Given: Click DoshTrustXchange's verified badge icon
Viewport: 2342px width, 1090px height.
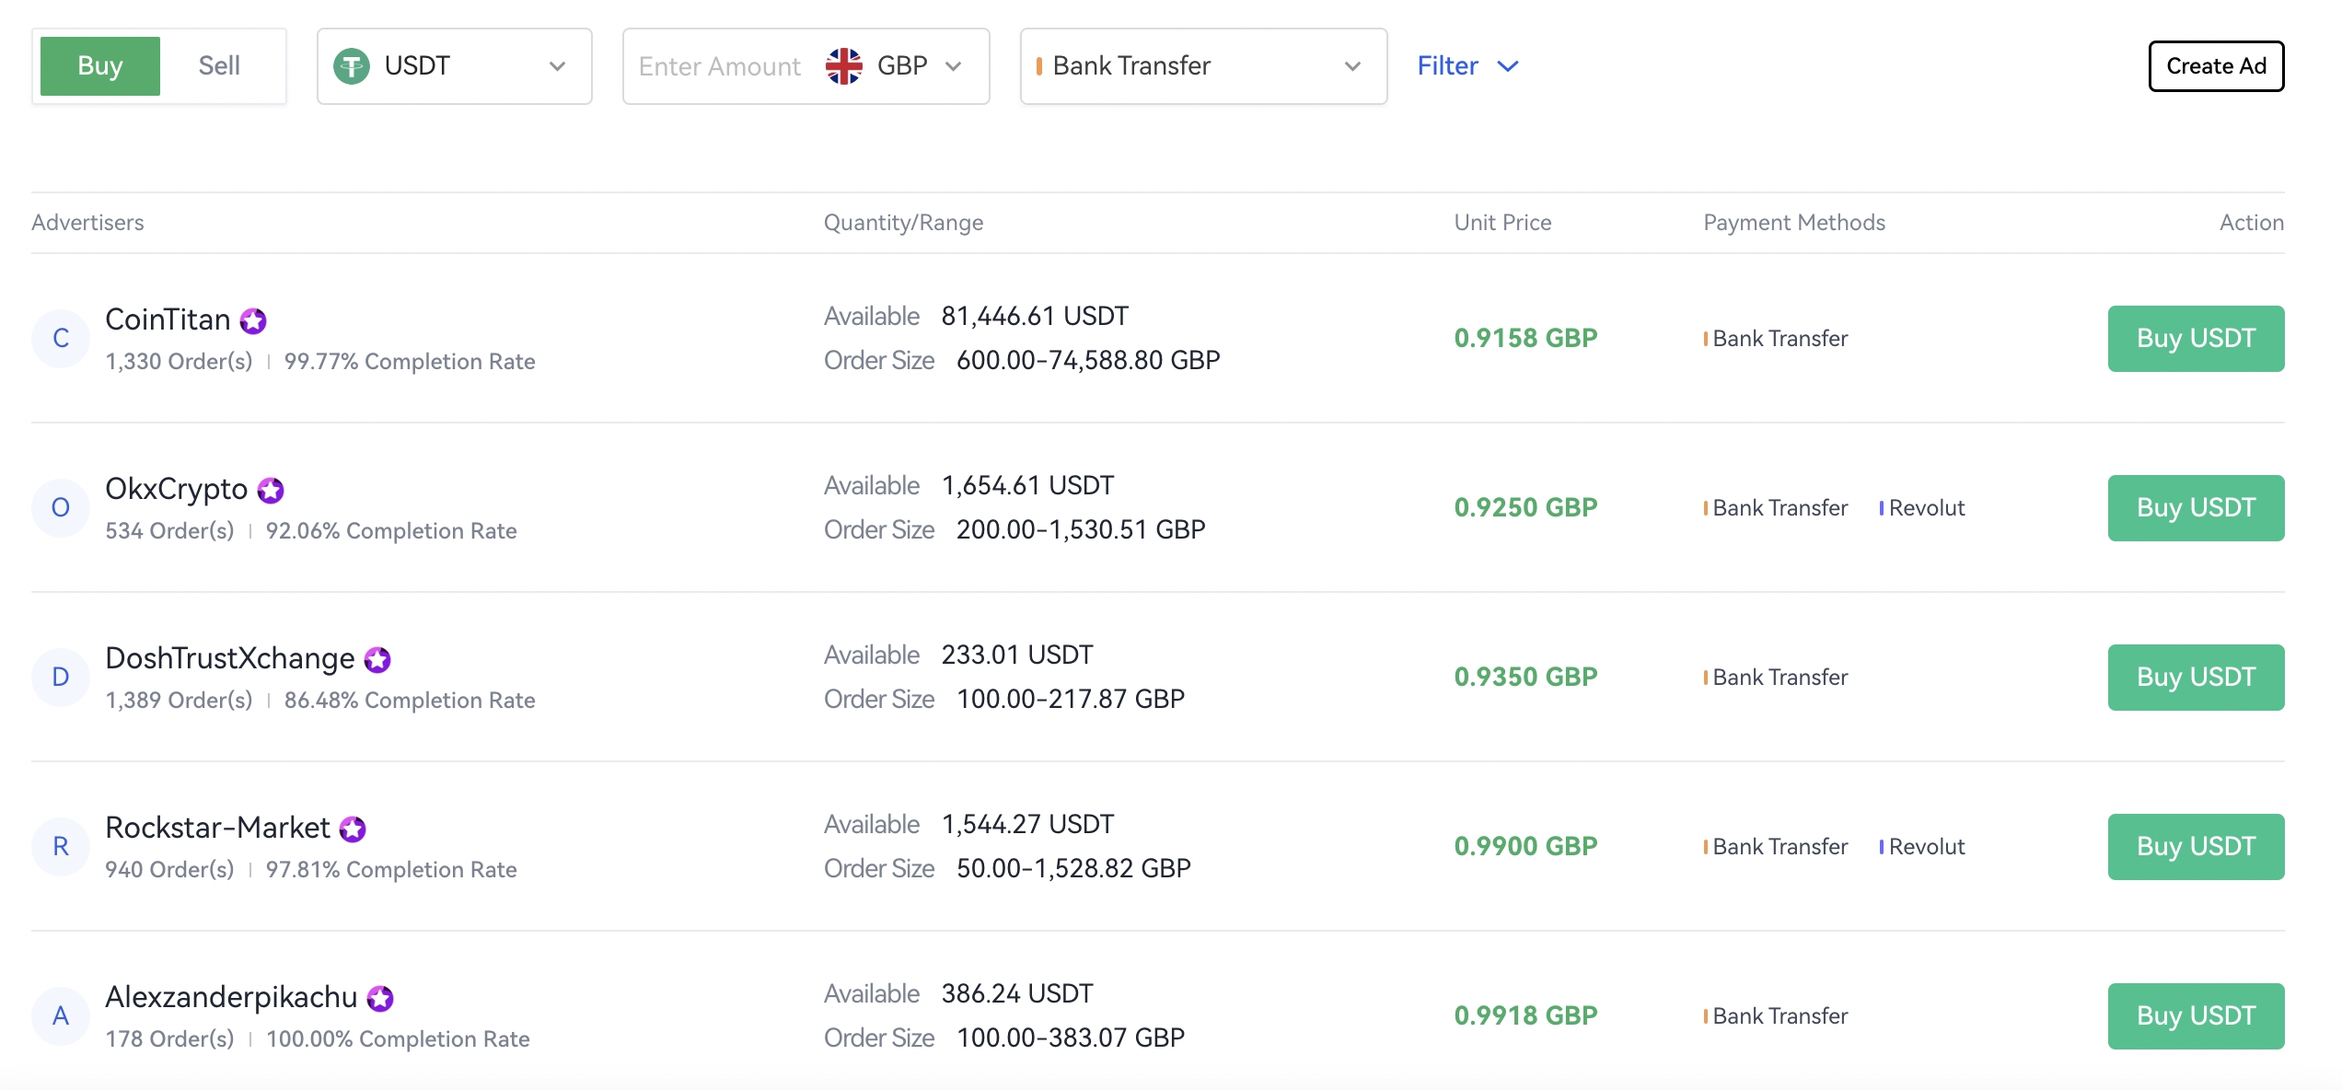Looking at the screenshot, I should click(377, 659).
